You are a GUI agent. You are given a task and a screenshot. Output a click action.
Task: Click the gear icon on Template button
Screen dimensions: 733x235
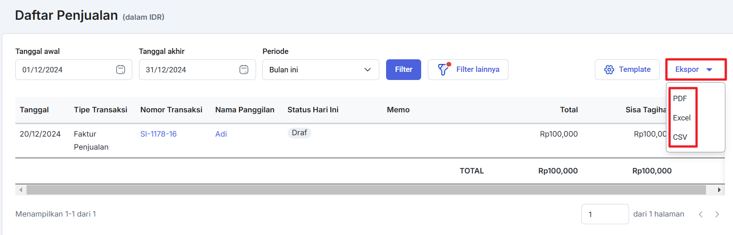(609, 70)
